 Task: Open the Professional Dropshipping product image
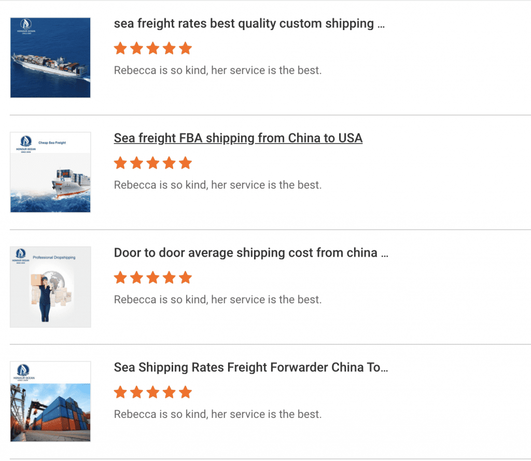pyautogui.click(x=50, y=287)
